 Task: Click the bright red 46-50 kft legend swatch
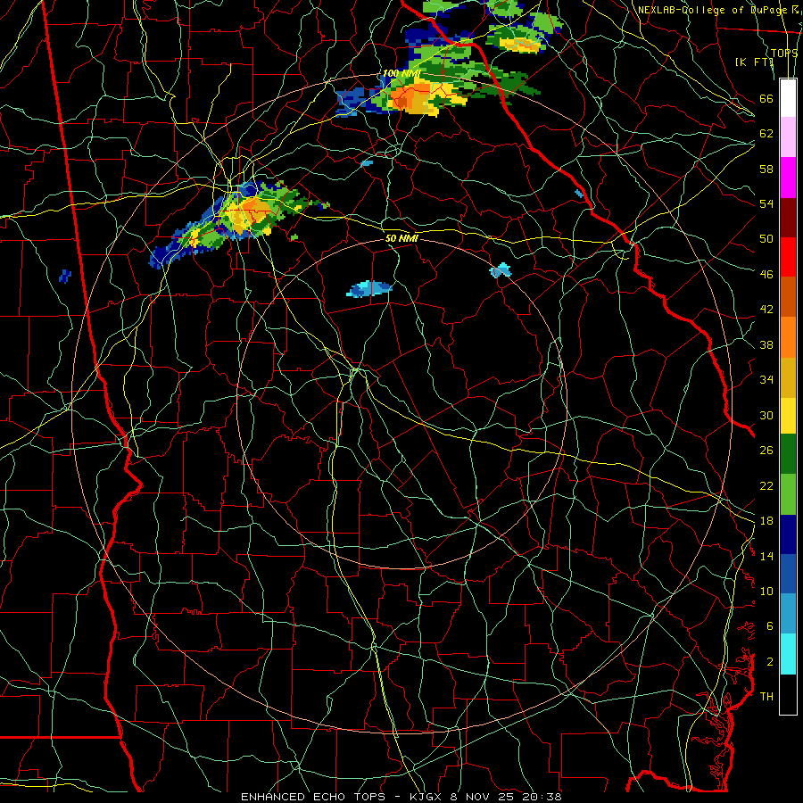[788, 257]
